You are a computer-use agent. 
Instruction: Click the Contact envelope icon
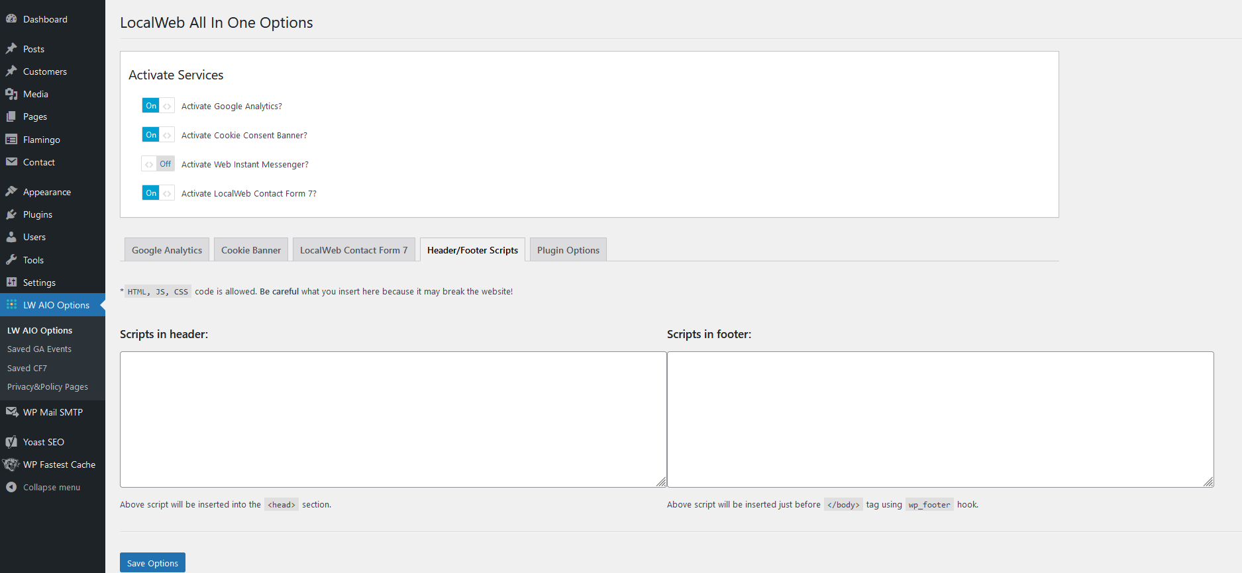pyautogui.click(x=11, y=162)
